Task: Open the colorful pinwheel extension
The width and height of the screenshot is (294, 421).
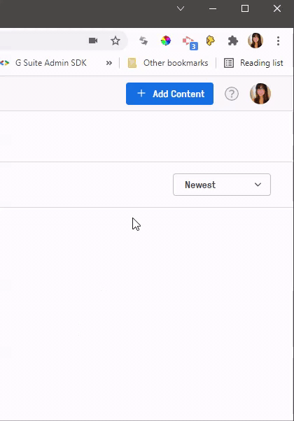Action: tap(166, 41)
